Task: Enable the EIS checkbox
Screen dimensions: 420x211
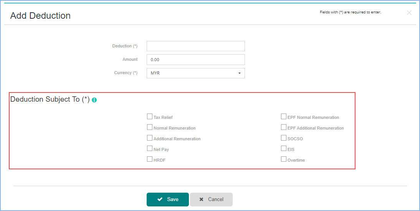Action: [x=284, y=149]
